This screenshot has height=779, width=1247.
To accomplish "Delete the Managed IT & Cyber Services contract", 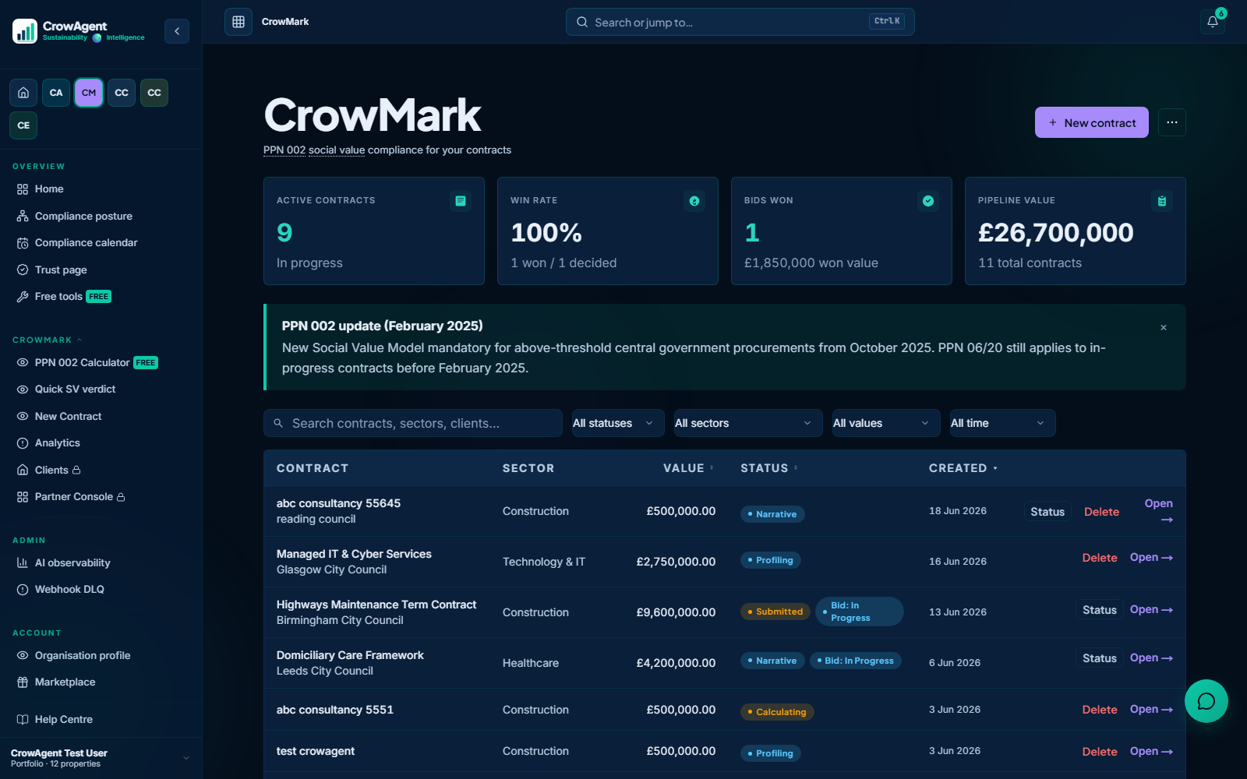I will coord(1100,558).
